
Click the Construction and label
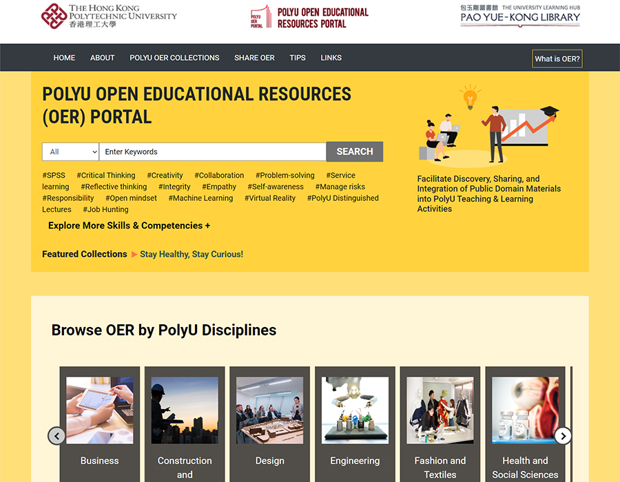tap(185, 468)
